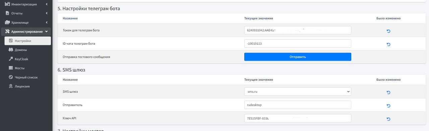Select the Настройки submenu item

pos(28,41)
